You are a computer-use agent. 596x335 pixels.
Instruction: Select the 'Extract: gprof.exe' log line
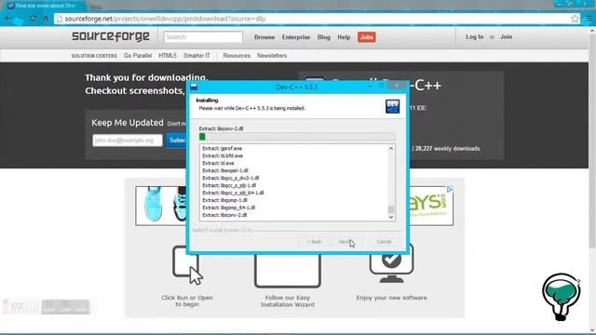click(x=222, y=149)
